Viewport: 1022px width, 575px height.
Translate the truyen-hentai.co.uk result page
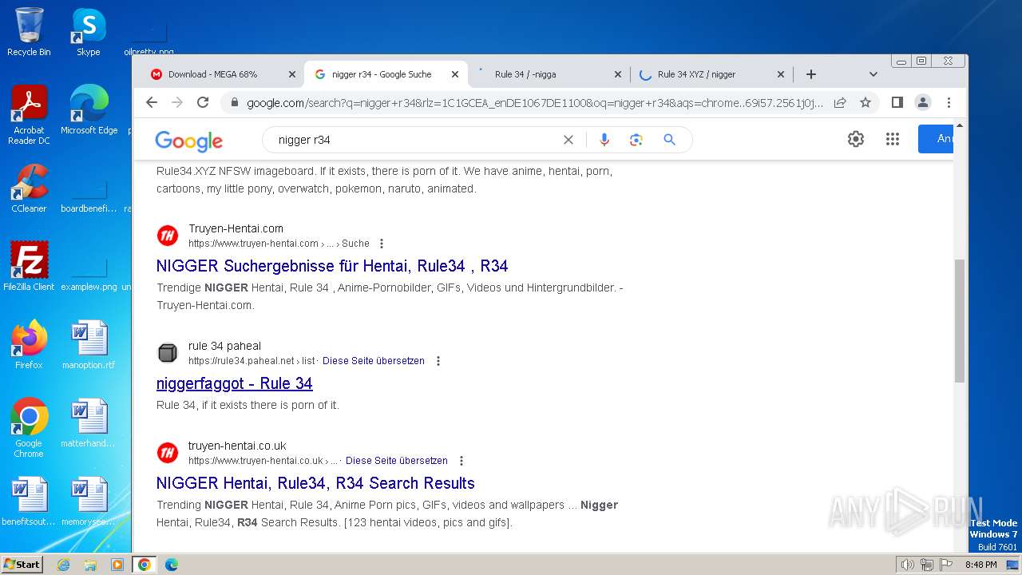[x=397, y=461]
